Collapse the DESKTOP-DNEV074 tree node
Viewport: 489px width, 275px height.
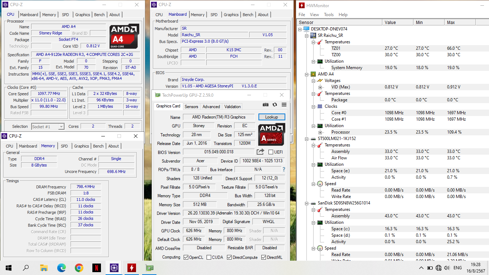pos(300,29)
